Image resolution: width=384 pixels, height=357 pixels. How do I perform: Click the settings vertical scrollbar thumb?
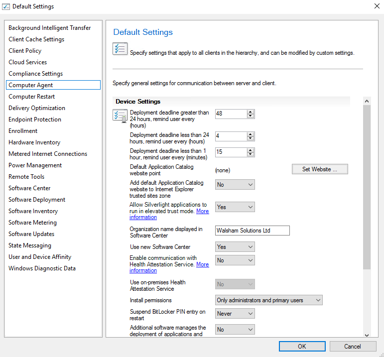(367, 187)
